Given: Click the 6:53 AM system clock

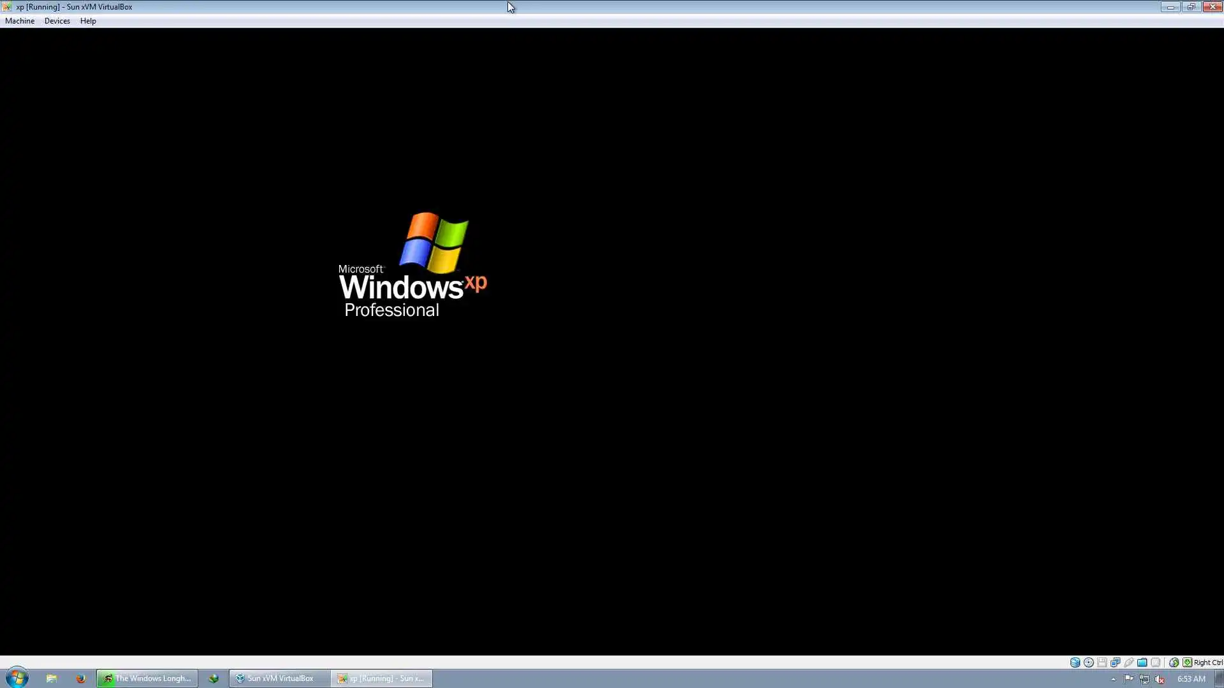Looking at the screenshot, I should pyautogui.click(x=1191, y=679).
